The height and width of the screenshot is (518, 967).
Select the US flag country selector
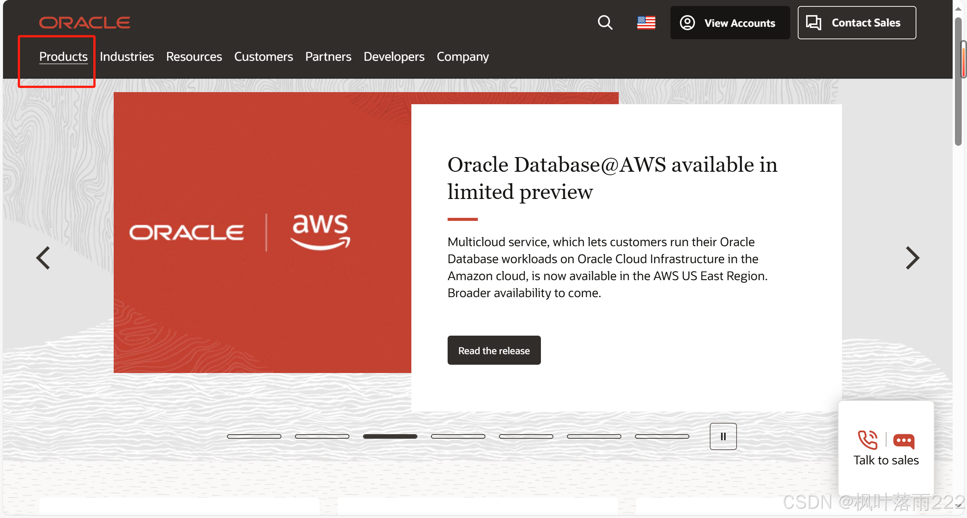coord(646,23)
